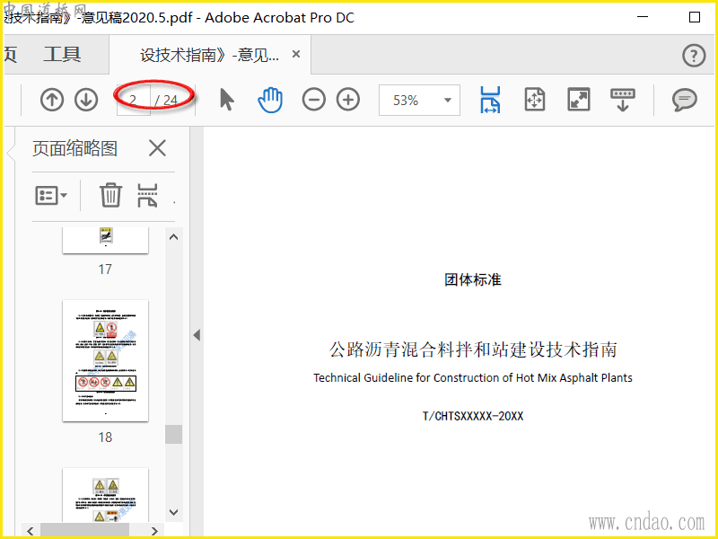Click the T/CHTSXXXXX-20XX standard number

(473, 416)
